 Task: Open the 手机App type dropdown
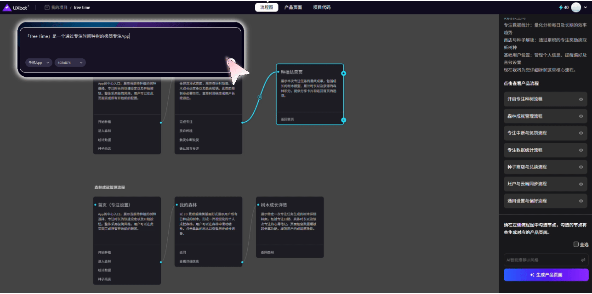pos(39,62)
